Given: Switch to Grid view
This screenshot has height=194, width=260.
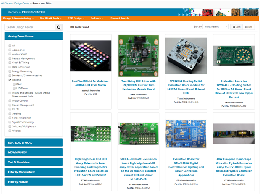Looking at the screenshot, I should [x=236, y=27].
